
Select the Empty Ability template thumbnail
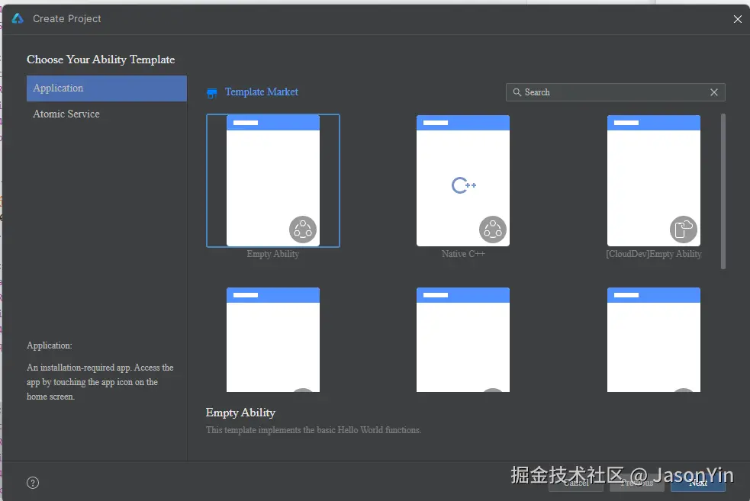tap(272, 181)
